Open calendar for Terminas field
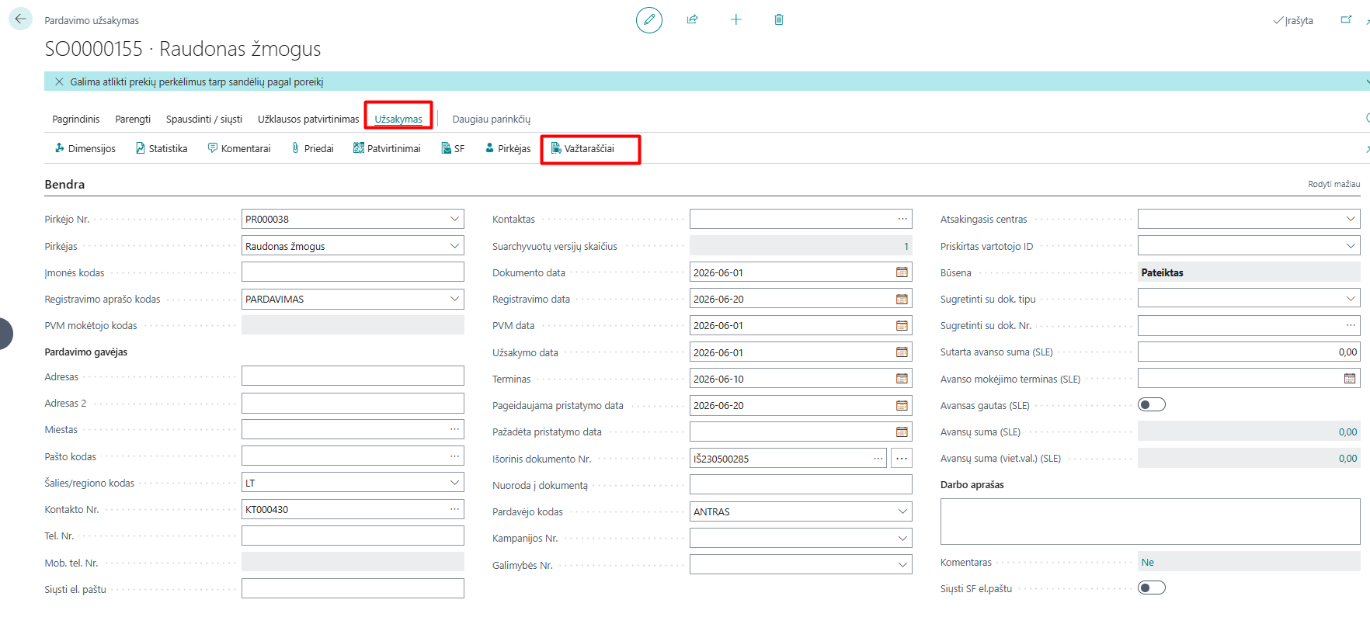This screenshot has width=1370, height=617. [902, 379]
